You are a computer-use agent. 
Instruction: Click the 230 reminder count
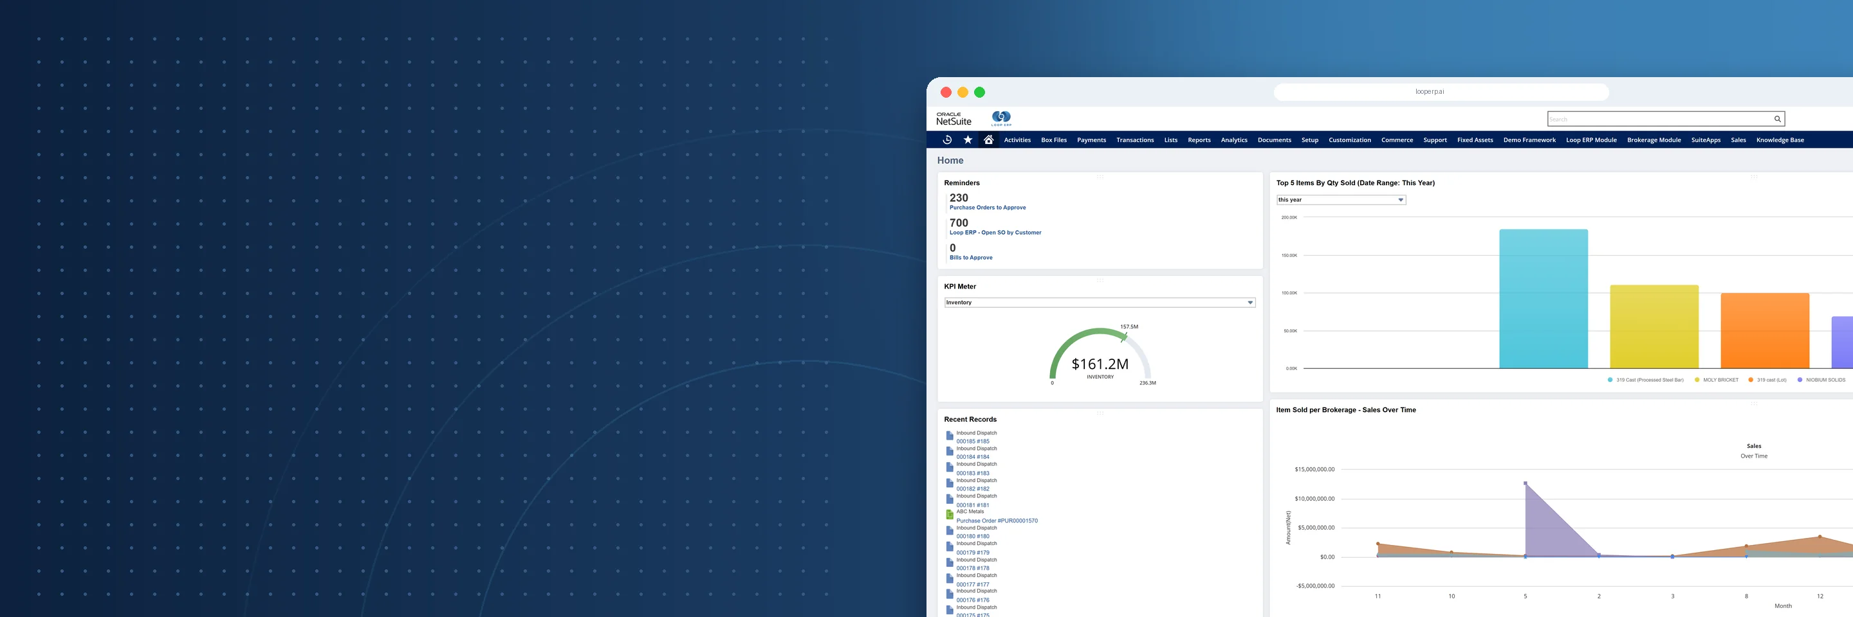959,197
